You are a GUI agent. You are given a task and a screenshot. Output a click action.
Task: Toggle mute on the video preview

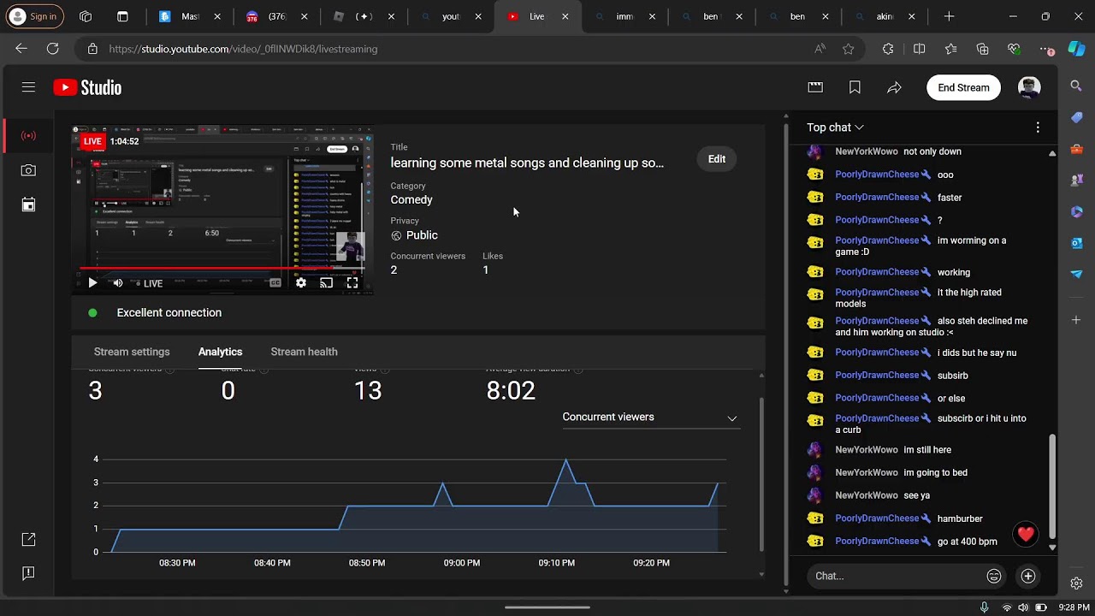(118, 283)
